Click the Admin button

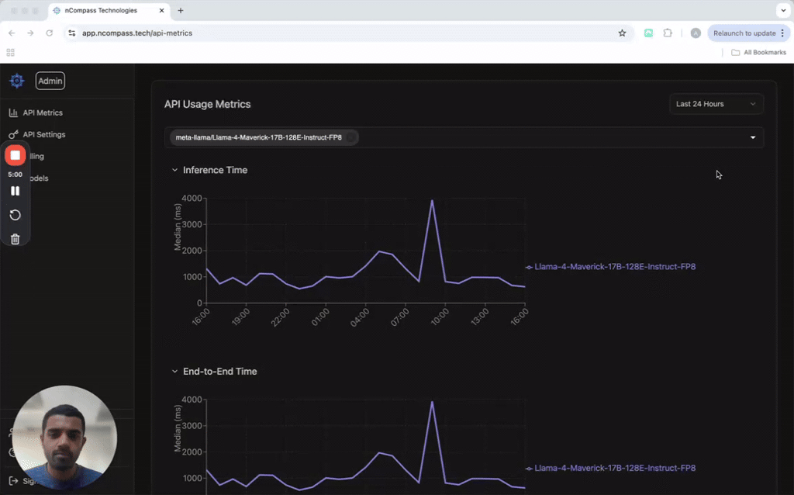tap(50, 81)
